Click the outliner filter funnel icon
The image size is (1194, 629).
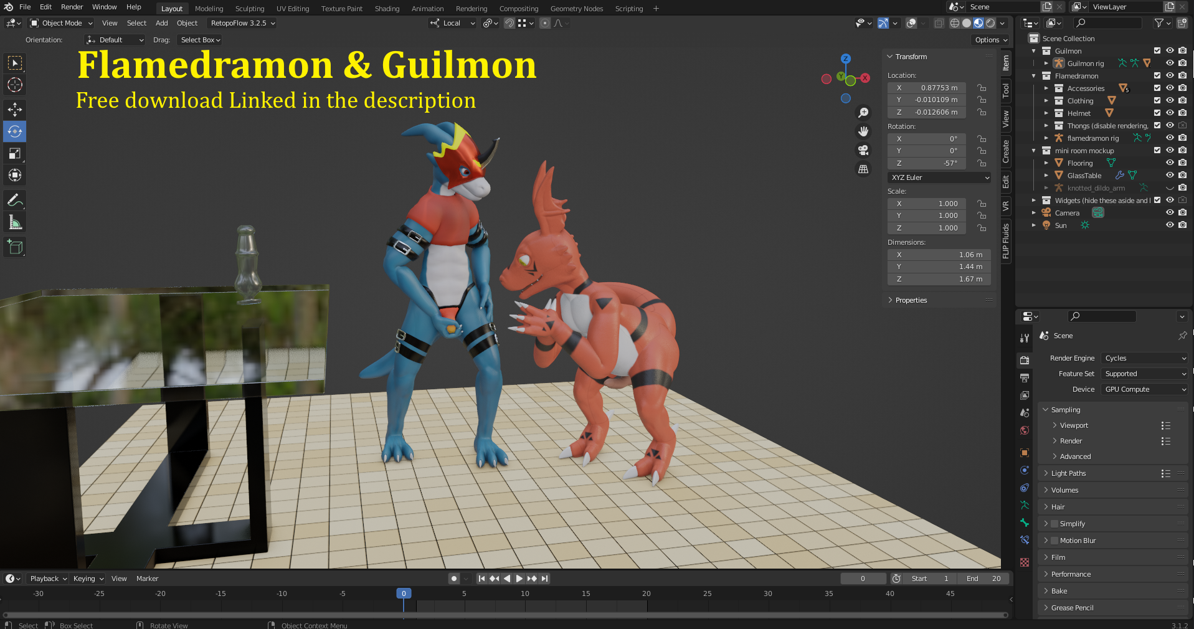point(1159,23)
